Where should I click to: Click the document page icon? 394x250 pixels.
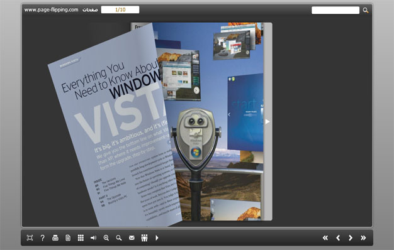(x=68, y=237)
